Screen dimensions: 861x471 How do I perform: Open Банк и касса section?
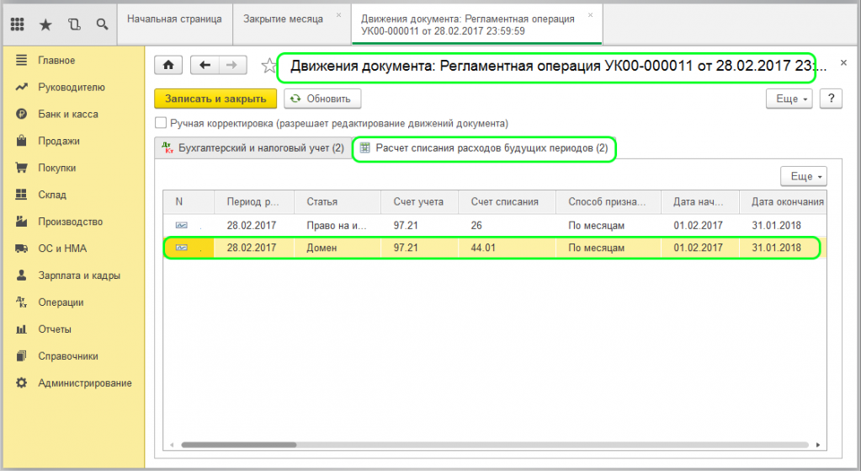click(x=67, y=114)
